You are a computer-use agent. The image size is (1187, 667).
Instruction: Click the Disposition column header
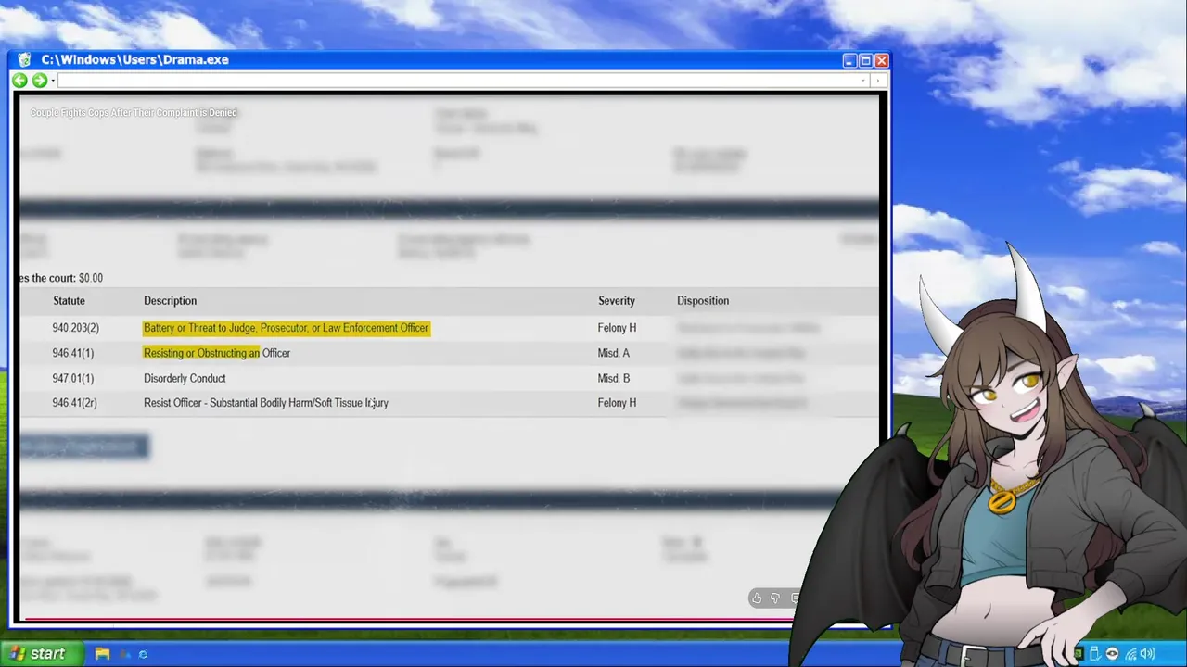[x=703, y=301]
